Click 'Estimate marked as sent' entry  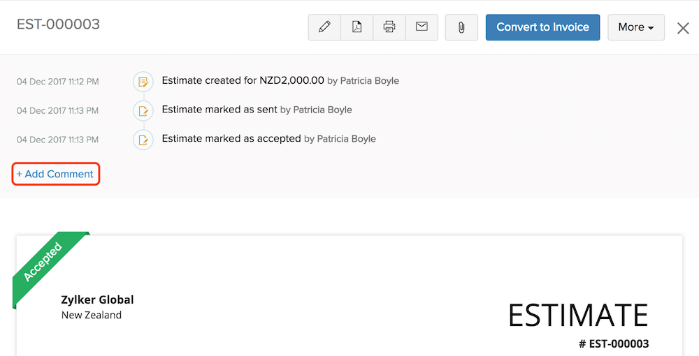(x=220, y=110)
